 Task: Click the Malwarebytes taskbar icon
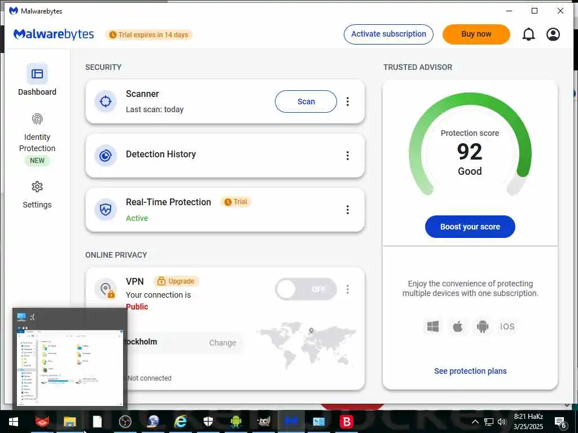pos(291,422)
